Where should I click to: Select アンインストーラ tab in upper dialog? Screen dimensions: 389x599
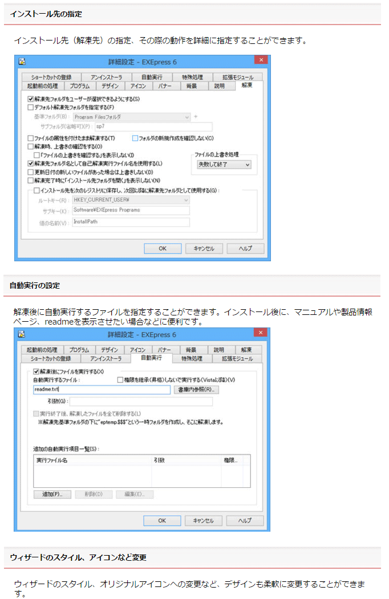point(106,77)
